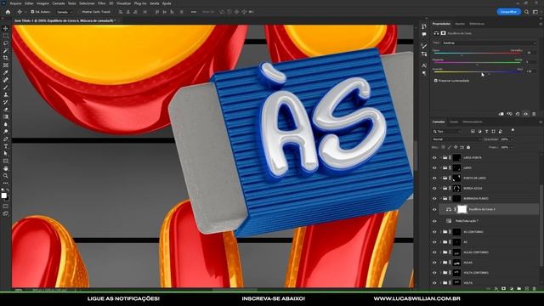Open the Preench. dropdown arrow

point(512,147)
